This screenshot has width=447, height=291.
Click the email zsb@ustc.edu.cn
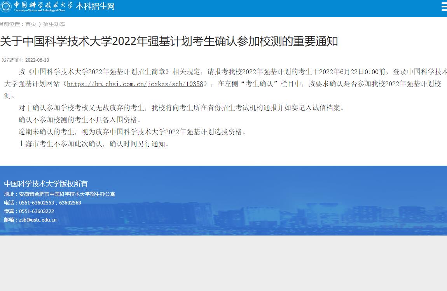pos(38,220)
